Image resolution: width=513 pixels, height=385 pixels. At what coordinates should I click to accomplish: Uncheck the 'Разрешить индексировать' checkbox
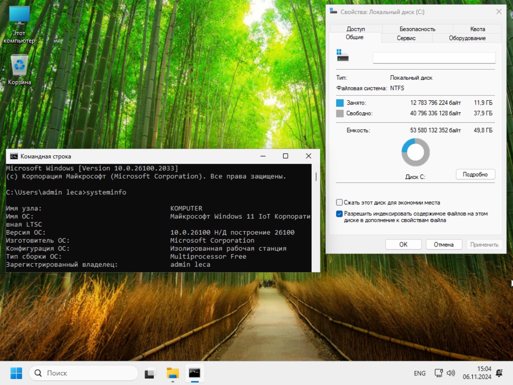(339, 214)
